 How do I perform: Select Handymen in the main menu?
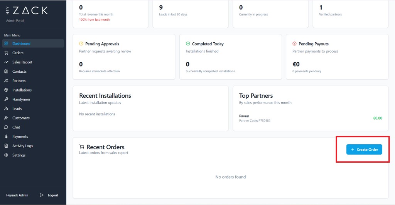[33, 99]
